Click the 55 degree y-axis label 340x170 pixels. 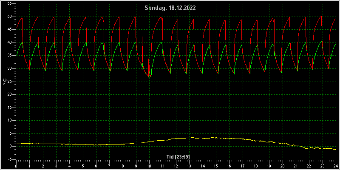9,4
